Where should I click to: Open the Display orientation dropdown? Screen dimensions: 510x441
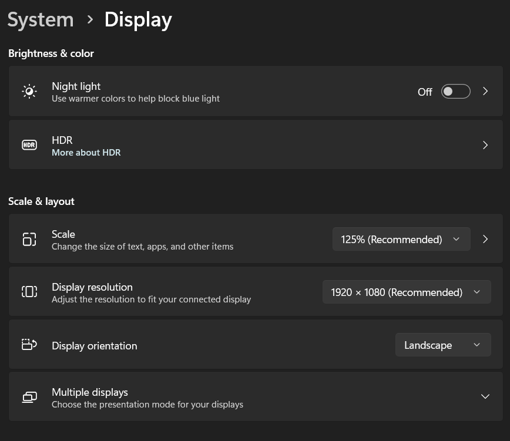click(x=443, y=345)
